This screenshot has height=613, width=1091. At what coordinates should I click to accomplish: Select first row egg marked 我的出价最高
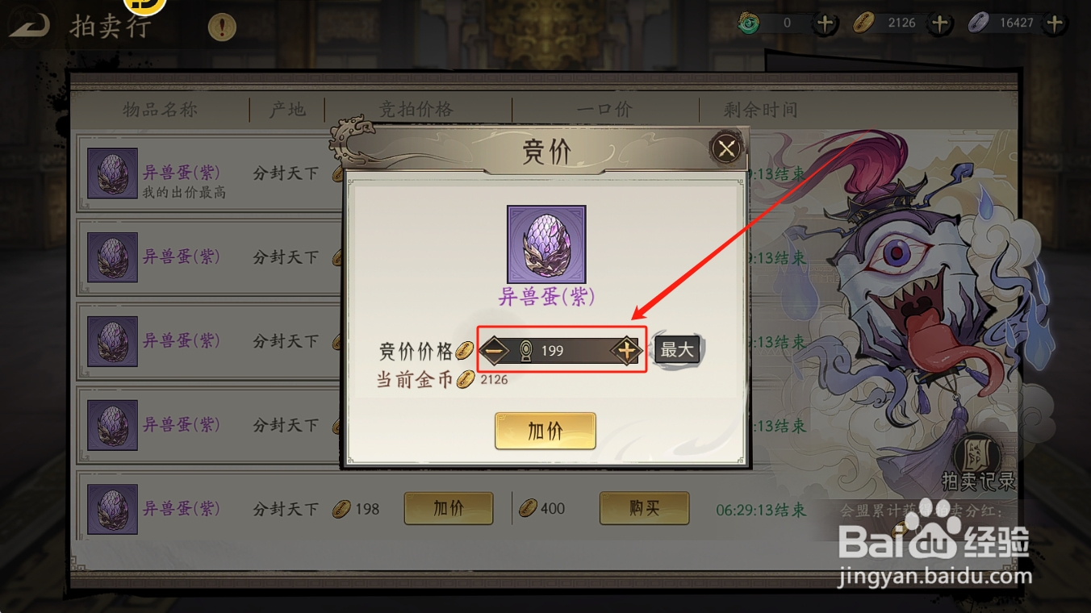112,173
